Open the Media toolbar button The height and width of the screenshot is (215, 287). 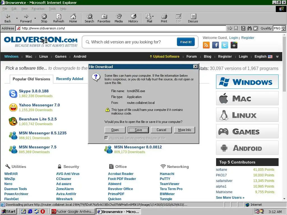tap(119, 18)
